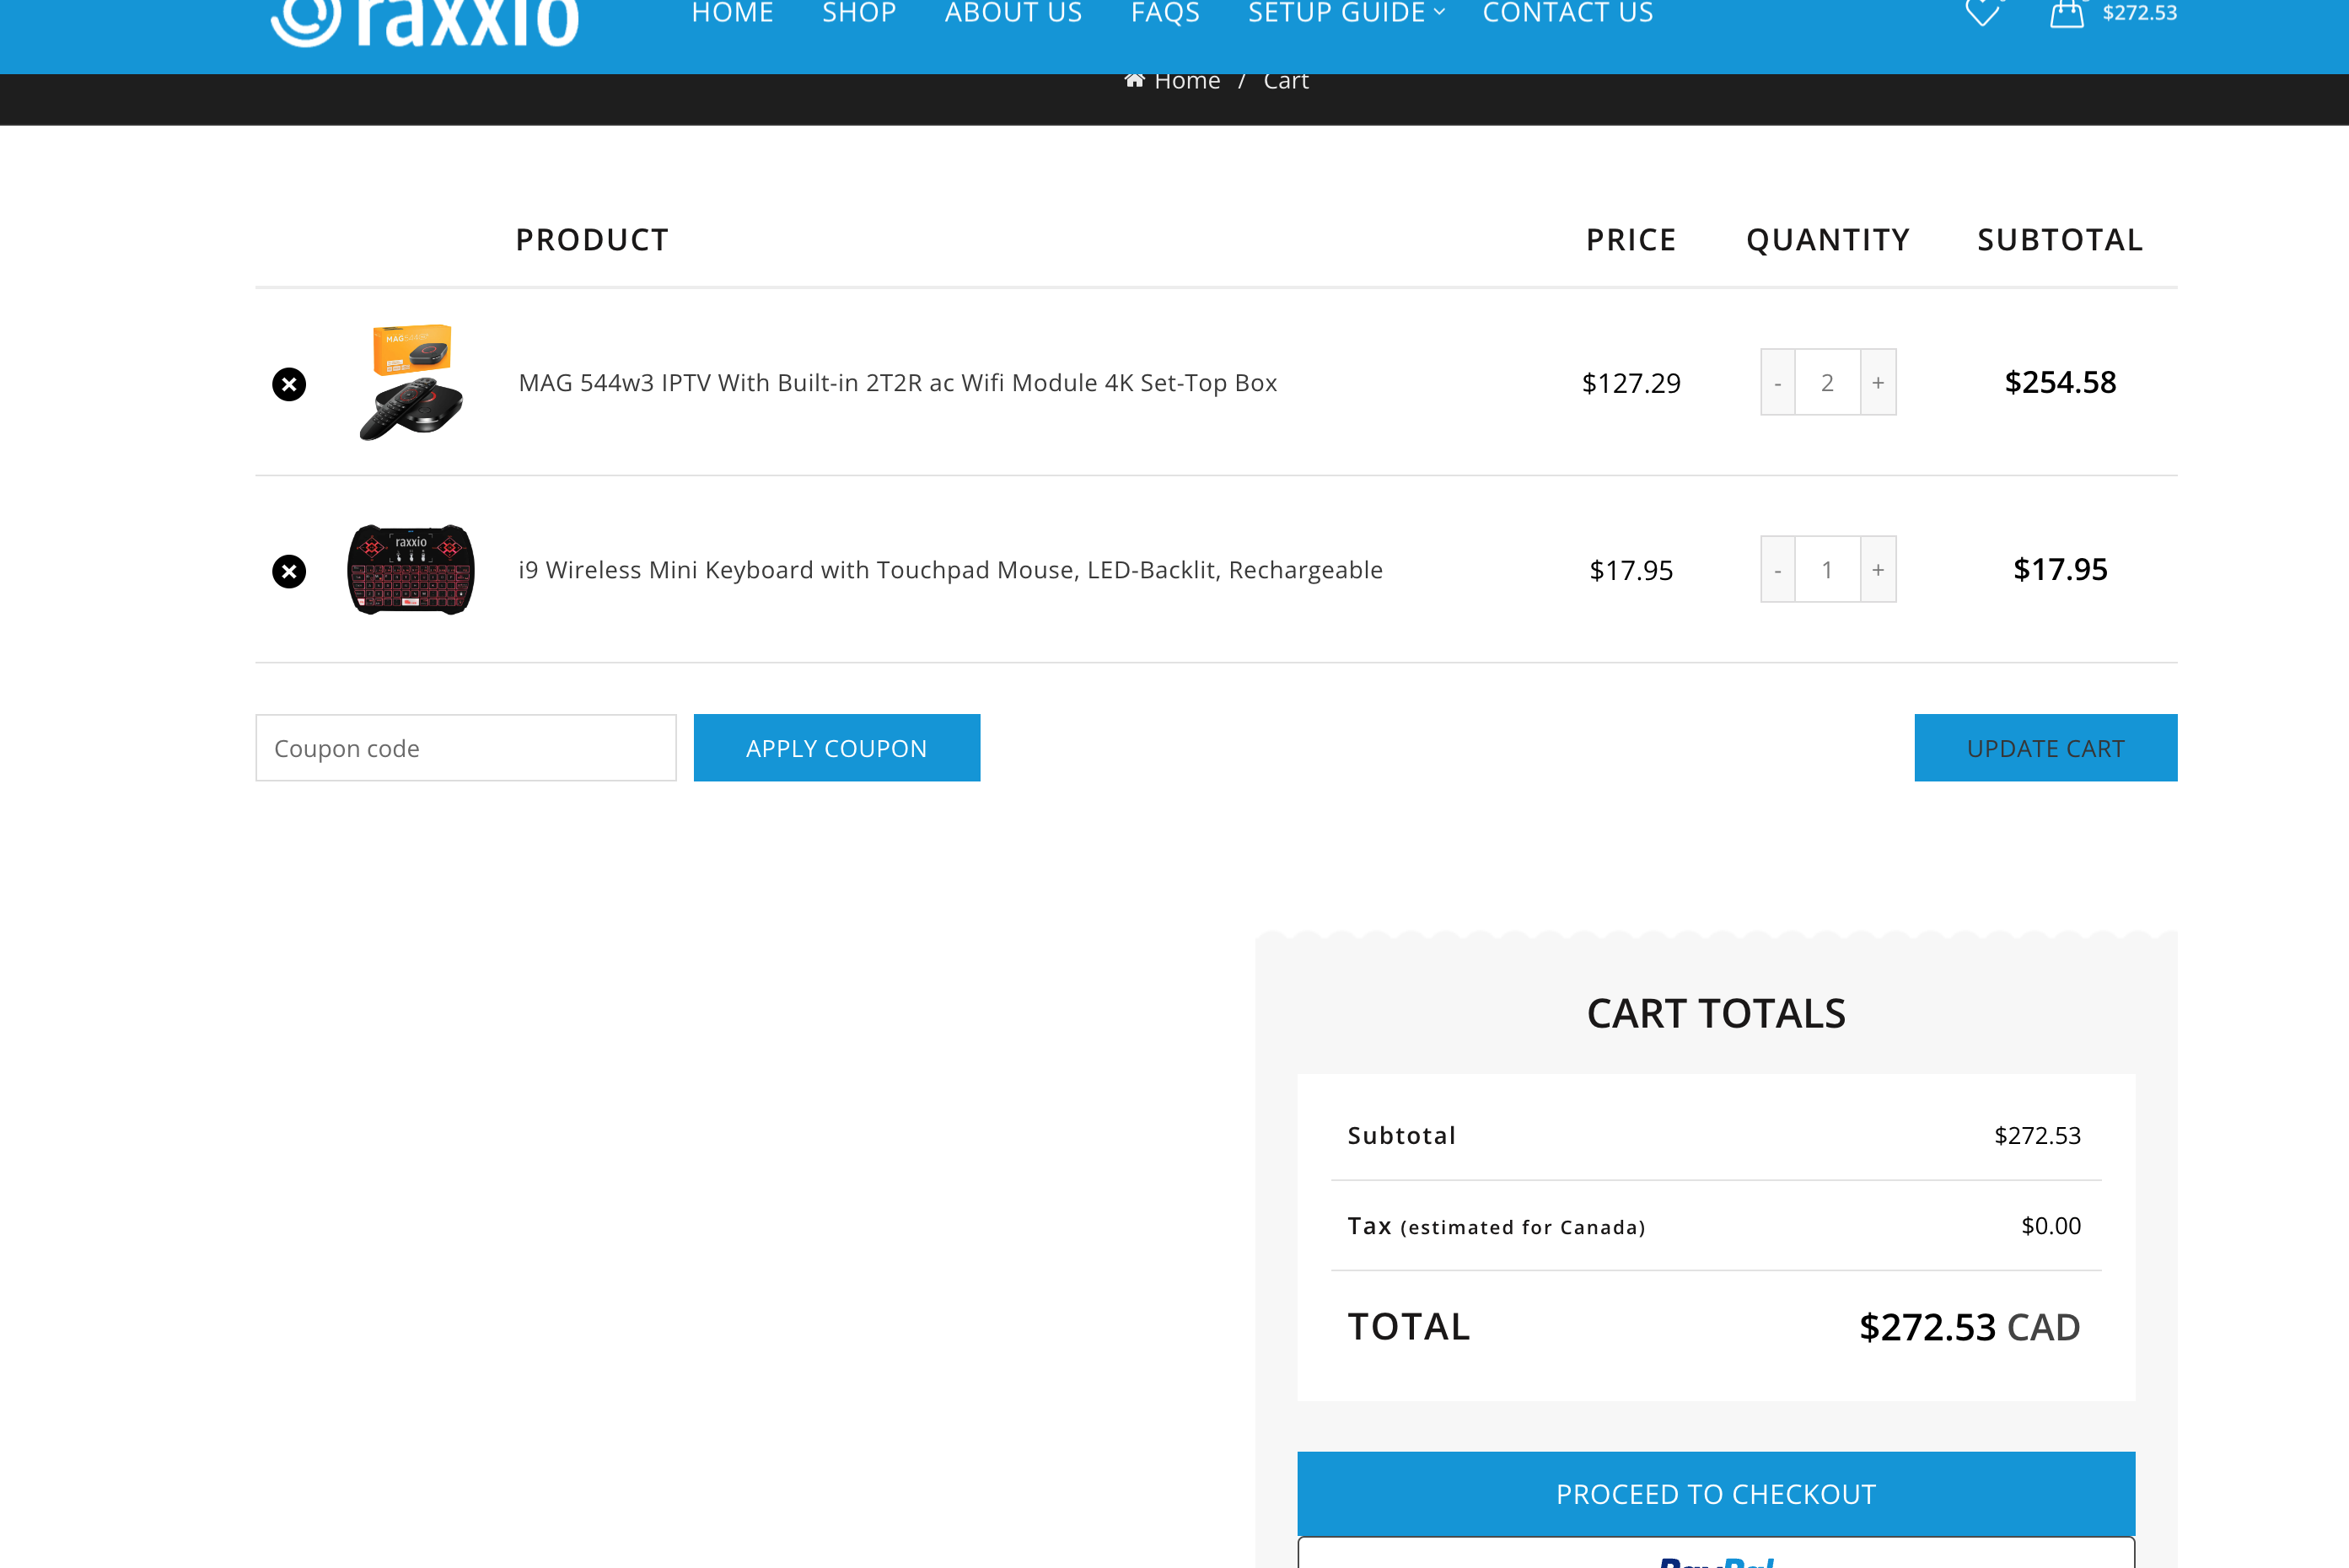
Task: Expand the Setup Guide dropdown menu
Action: (x=1345, y=13)
